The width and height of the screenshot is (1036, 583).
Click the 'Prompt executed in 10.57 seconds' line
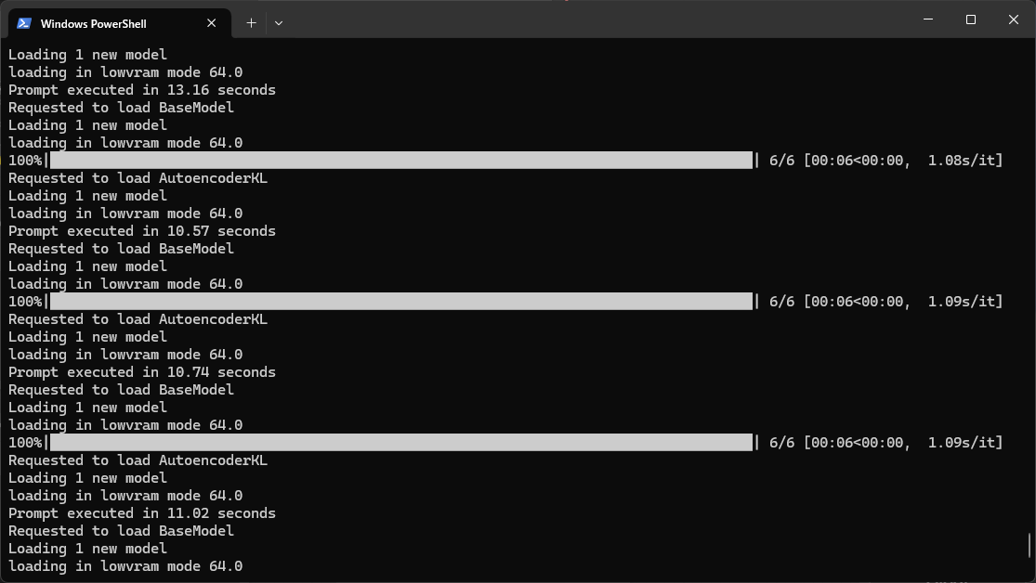click(142, 231)
